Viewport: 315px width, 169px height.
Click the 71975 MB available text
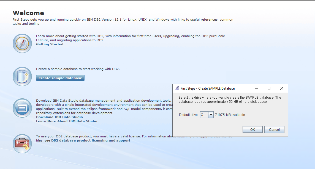(231, 115)
